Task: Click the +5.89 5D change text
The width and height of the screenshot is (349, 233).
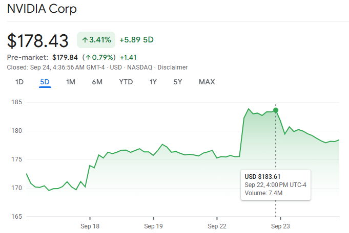Action: (136, 40)
